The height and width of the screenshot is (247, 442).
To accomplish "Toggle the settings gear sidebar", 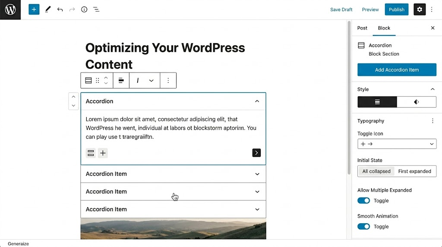I will pyautogui.click(x=420, y=9).
